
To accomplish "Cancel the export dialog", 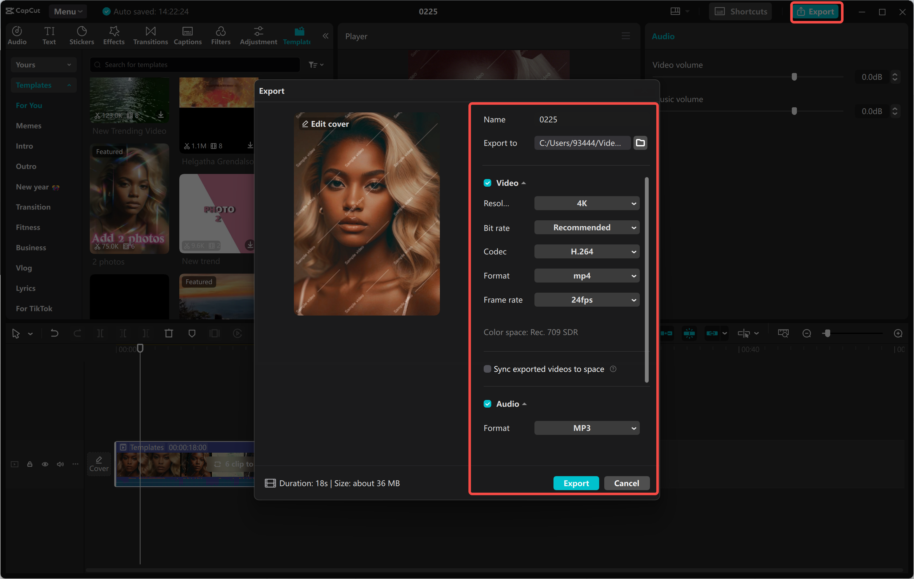I will (626, 483).
